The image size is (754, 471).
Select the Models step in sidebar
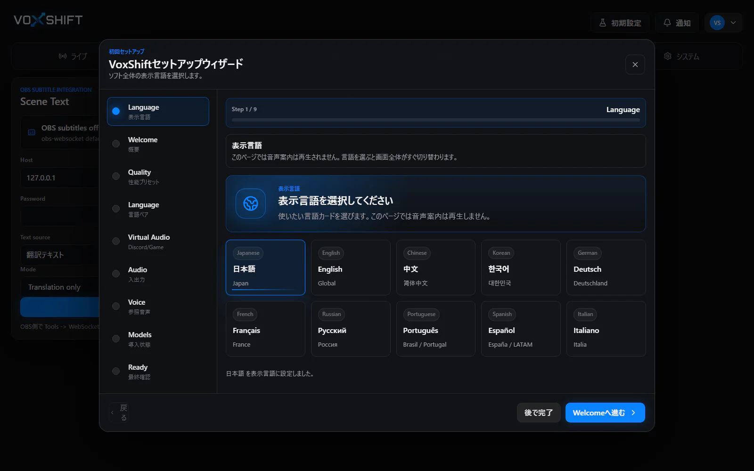[158, 339]
